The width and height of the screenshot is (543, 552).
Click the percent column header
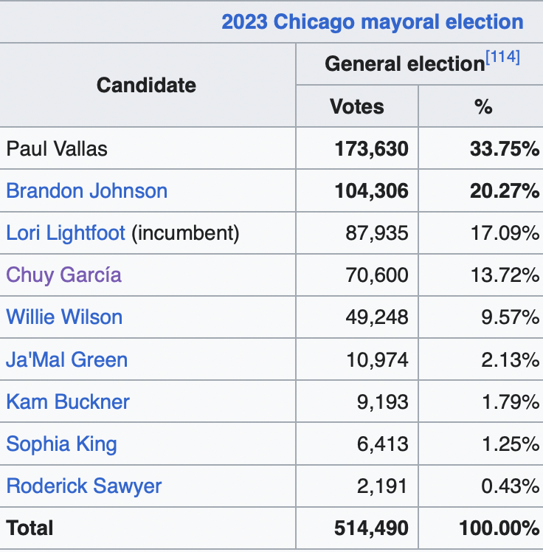pyautogui.click(x=483, y=106)
